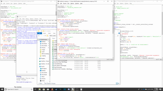Open the View tab in File Explorer

[54, 33]
